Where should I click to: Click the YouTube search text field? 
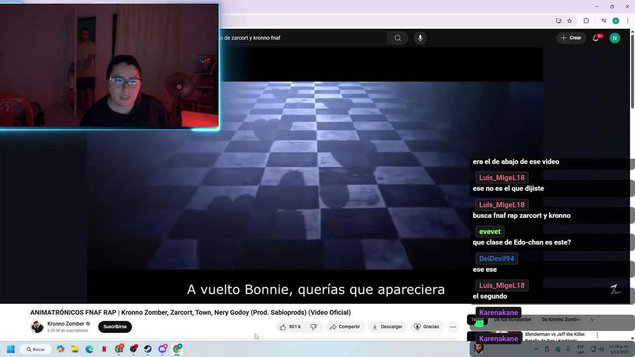pyautogui.click(x=303, y=38)
